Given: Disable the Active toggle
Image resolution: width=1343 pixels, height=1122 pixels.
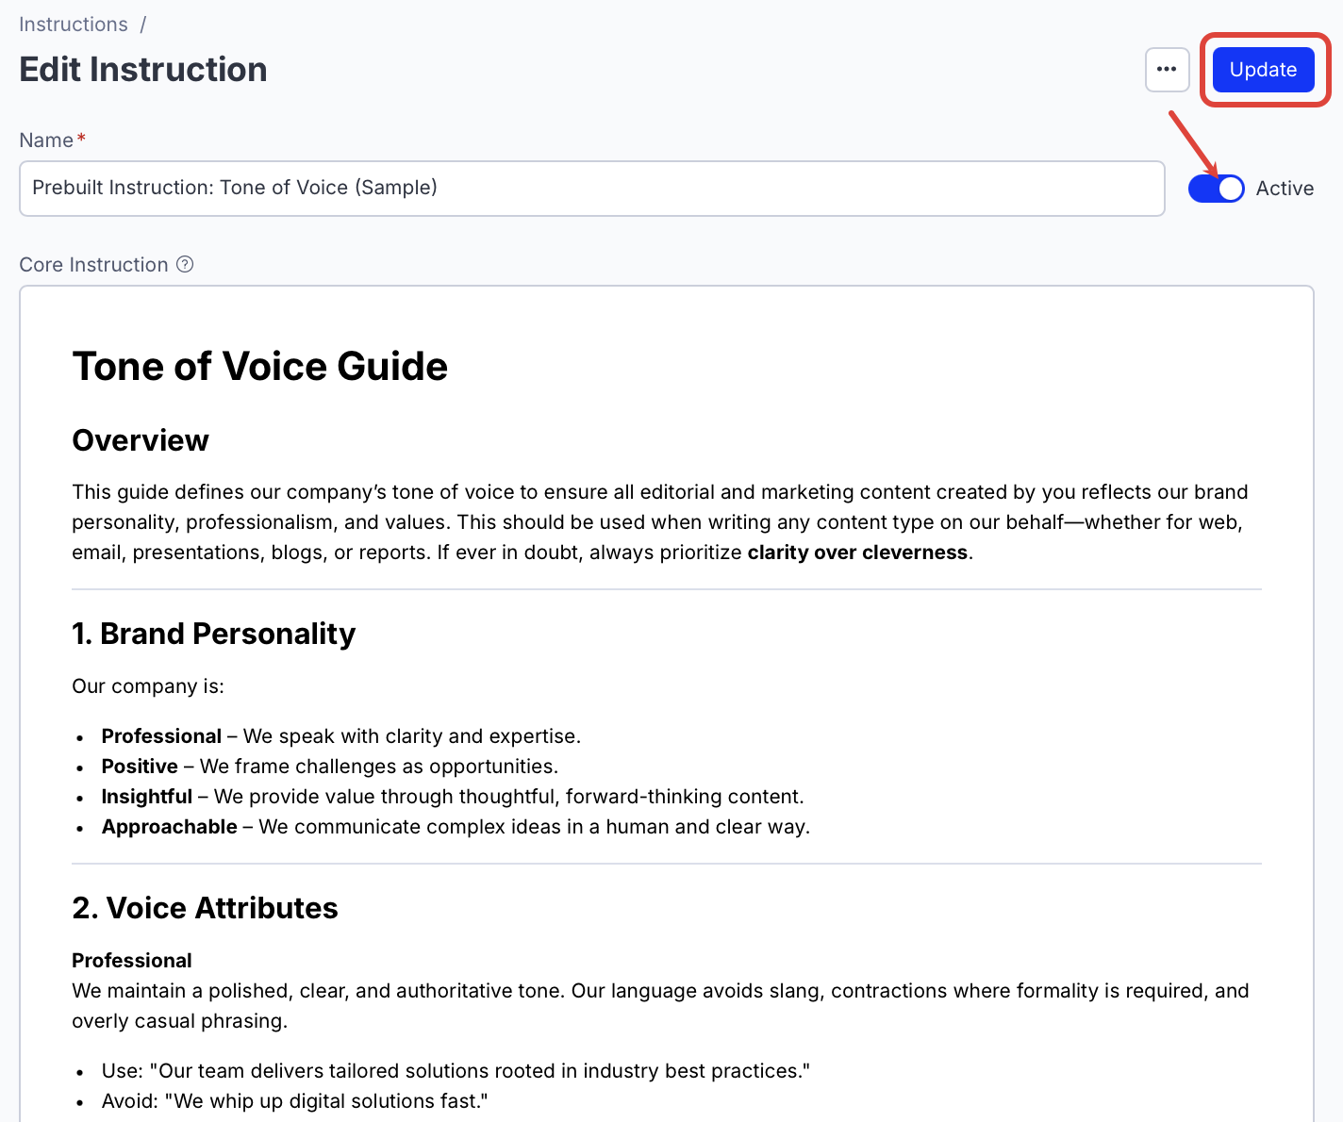Looking at the screenshot, I should click(1216, 188).
